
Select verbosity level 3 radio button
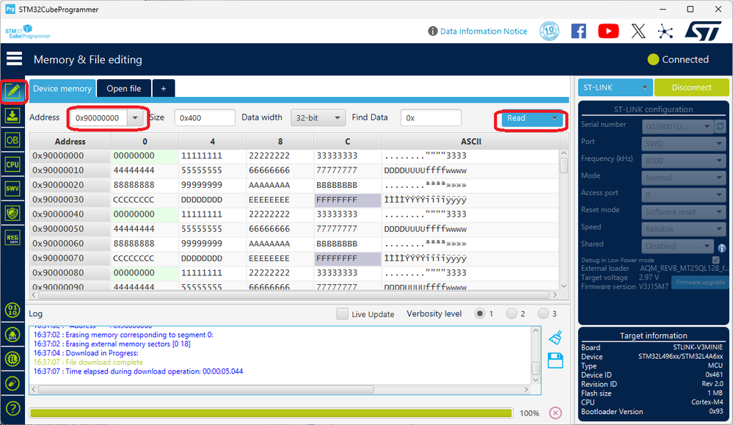coord(543,314)
